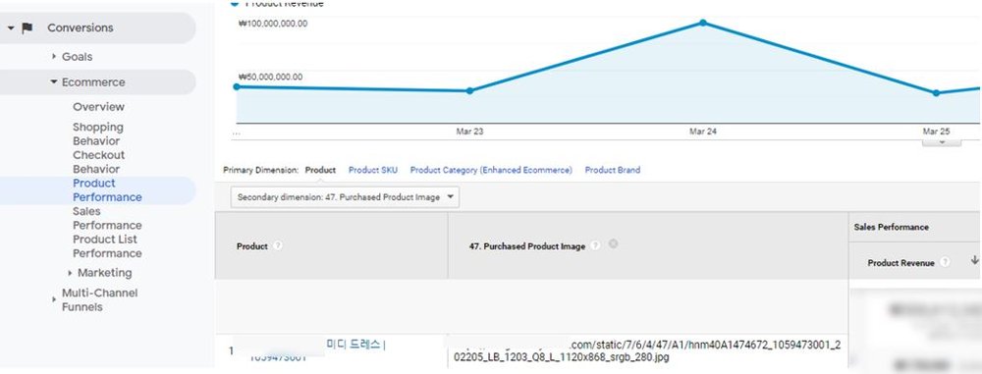Open the Checkout Behavior report
This screenshot has height=374, width=982.
pyautogui.click(x=98, y=162)
